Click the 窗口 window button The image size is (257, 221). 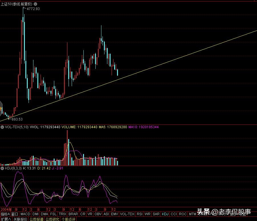click(15, 214)
